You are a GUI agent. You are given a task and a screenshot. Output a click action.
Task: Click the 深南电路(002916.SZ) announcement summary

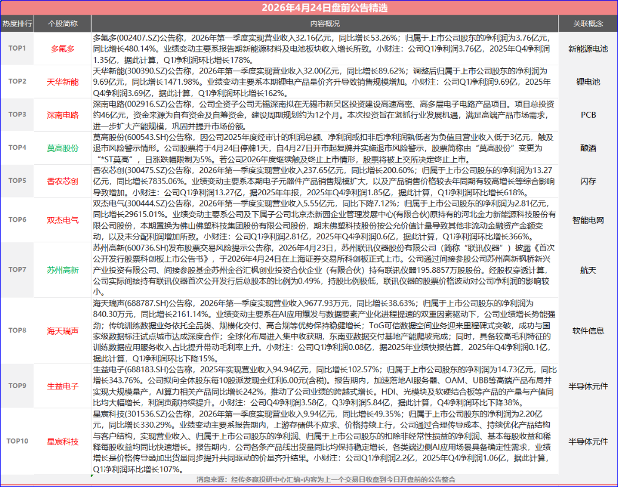(x=325, y=115)
